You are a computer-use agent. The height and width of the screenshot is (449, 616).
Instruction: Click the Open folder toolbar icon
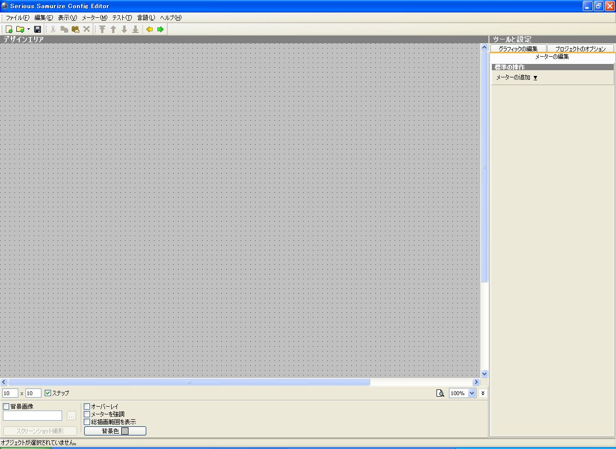point(20,29)
